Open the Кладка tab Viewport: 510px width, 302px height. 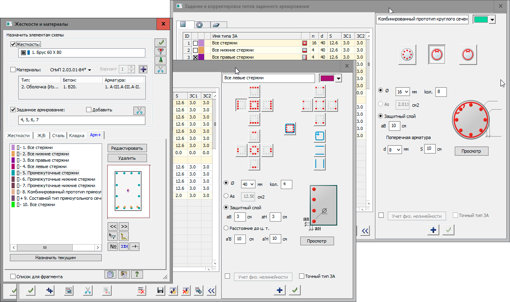click(77, 136)
